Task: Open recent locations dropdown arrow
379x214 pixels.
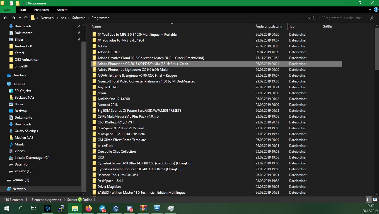Action: click(20, 18)
